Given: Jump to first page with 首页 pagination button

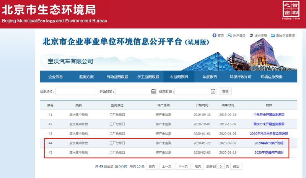Looking at the screenshot, I should tap(152, 167).
